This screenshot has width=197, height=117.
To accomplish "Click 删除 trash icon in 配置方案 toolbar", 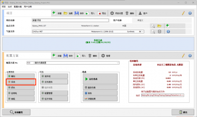I will [x=90, y=55].
